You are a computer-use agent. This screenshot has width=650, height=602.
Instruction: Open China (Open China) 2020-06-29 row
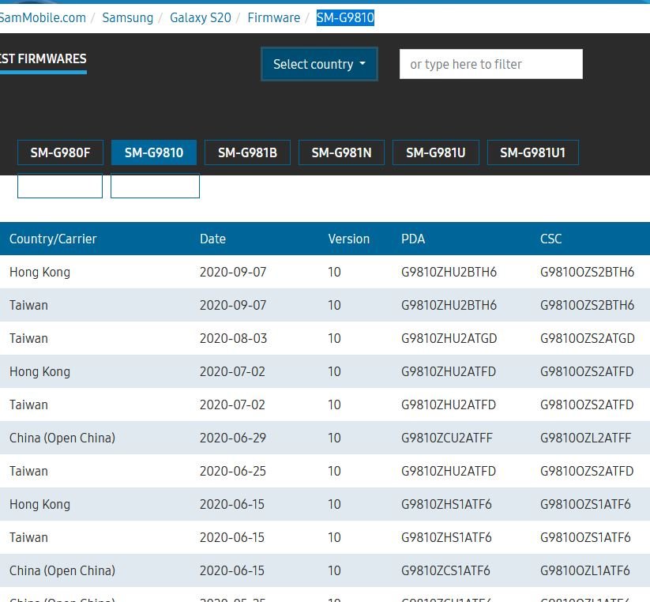click(x=325, y=438)
